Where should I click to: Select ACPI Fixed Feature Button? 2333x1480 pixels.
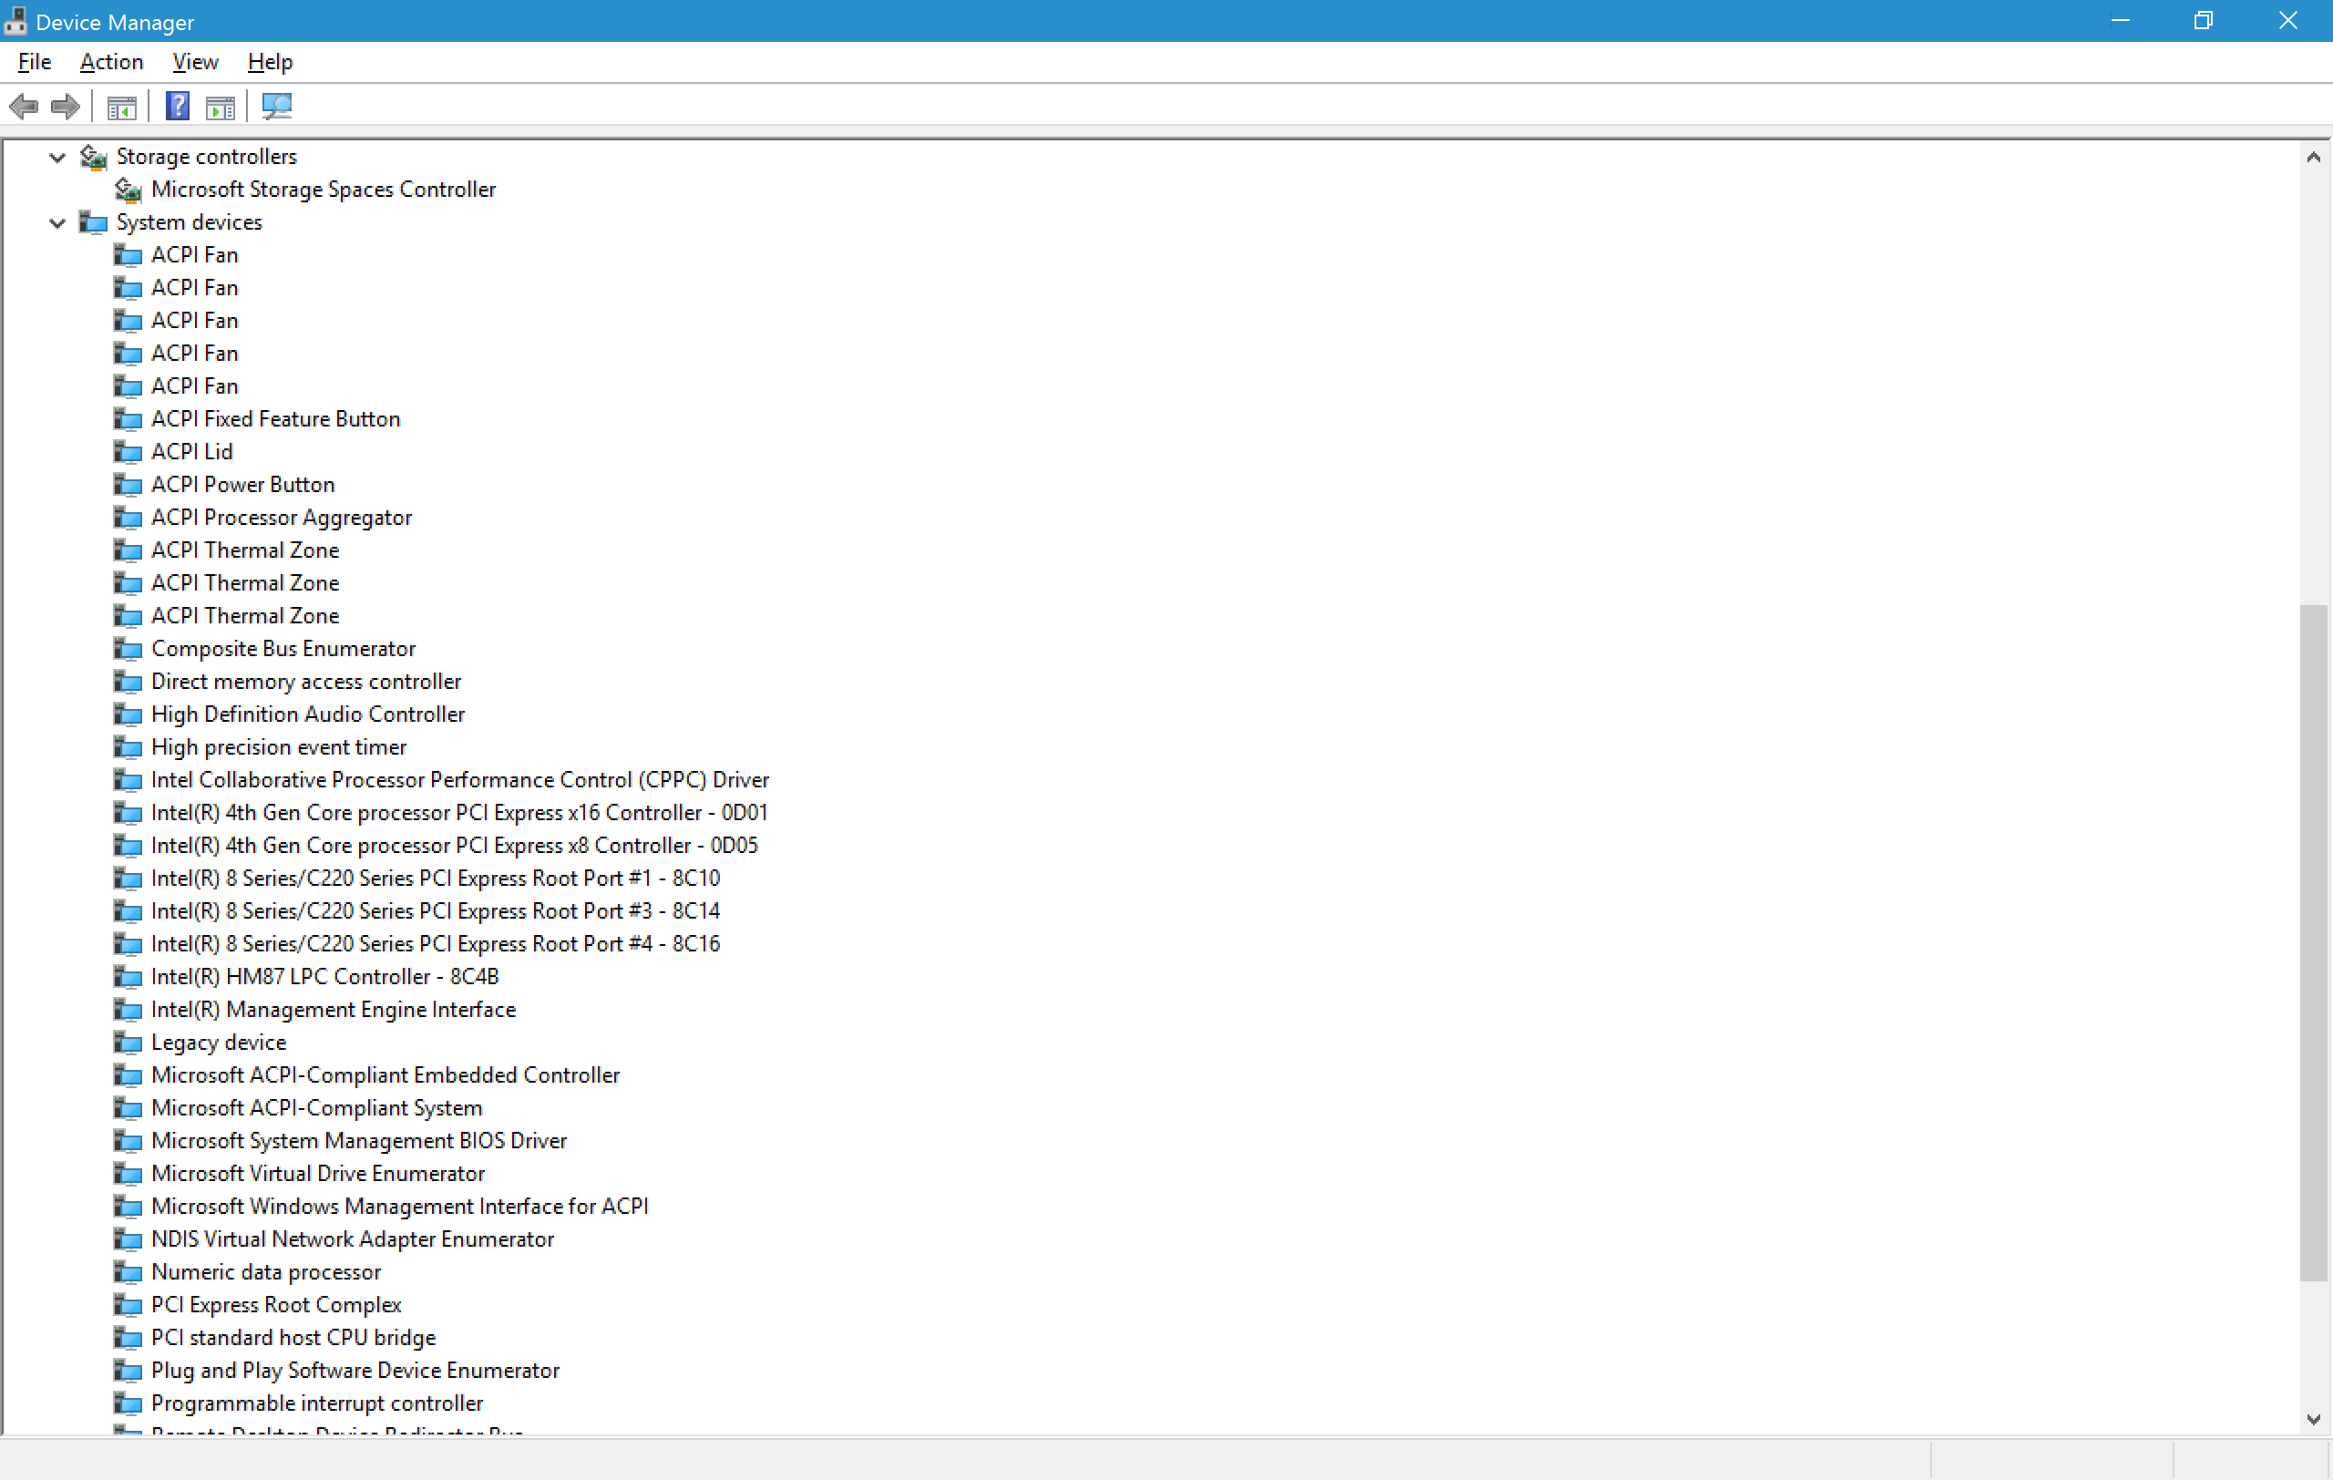click(276, 419)
